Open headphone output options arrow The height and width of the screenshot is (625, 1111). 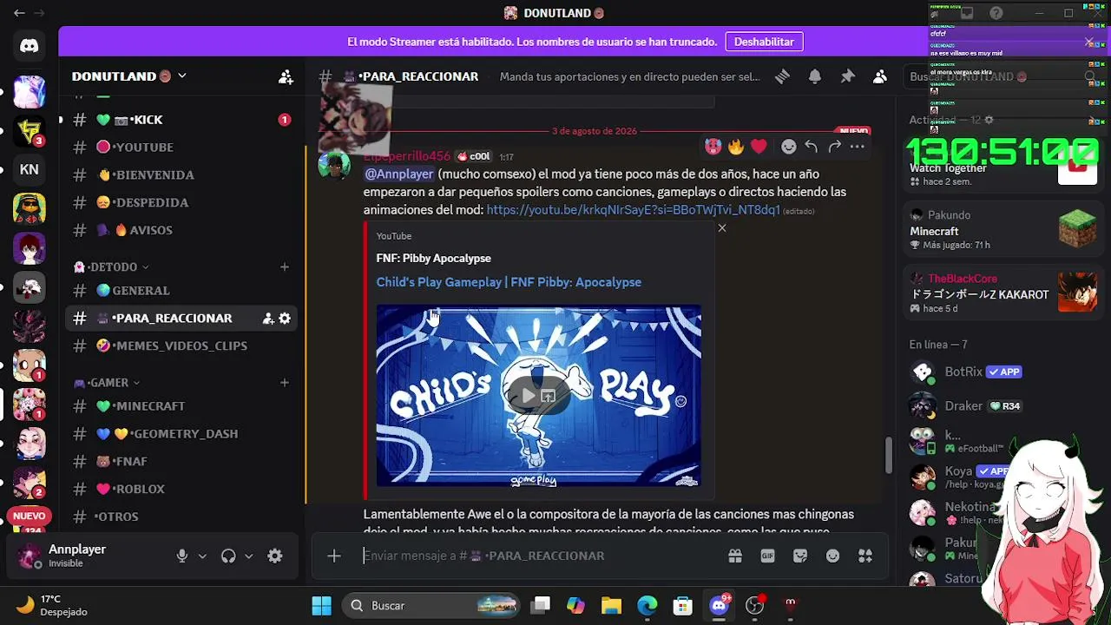point(248,556)
